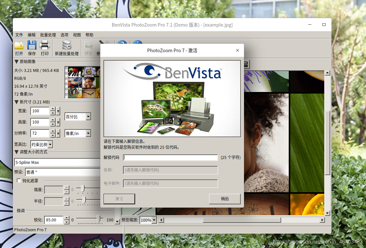This screenshot has height=248, width=366.
Task: Open the 批量处理 menu
Action: tap(48, 35)
